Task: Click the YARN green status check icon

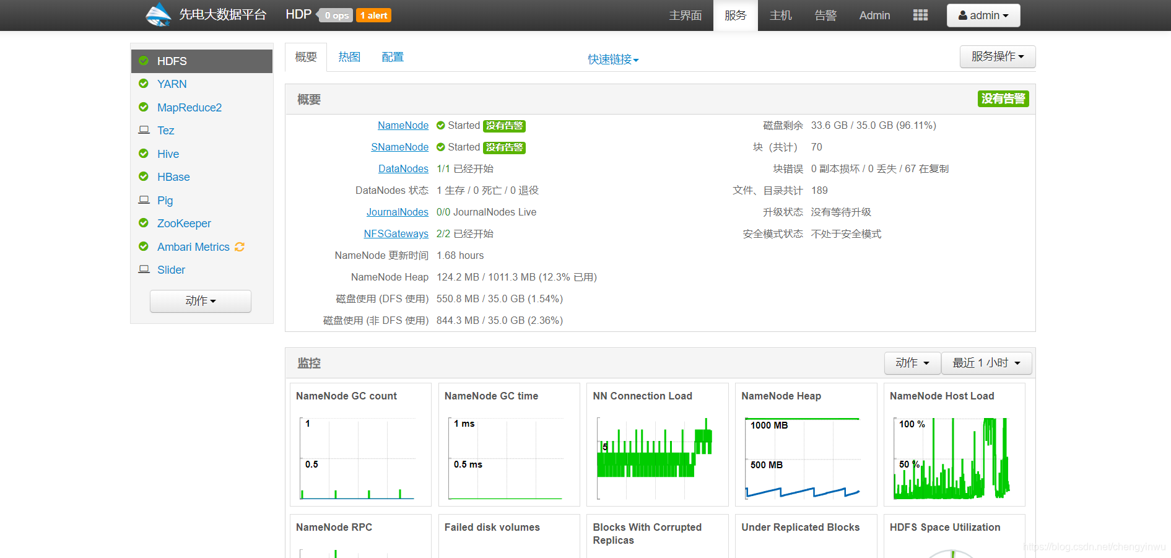Action: (144, 84)
